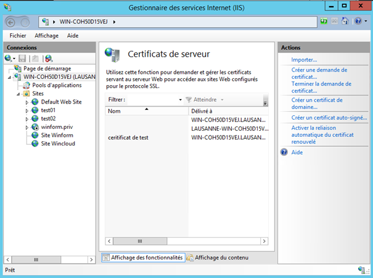Click the Importer... action link
Viewport: 373px width, 278px height.
pyautogui.click(x=304, y=60)
